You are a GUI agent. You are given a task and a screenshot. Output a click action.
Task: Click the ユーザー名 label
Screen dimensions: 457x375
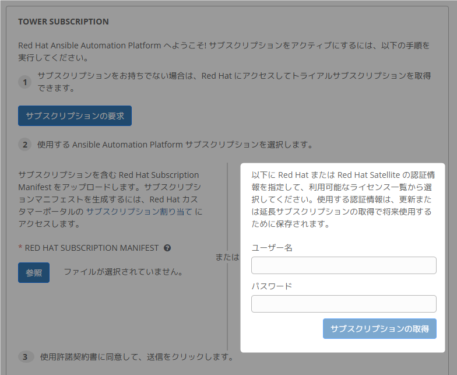272,247
